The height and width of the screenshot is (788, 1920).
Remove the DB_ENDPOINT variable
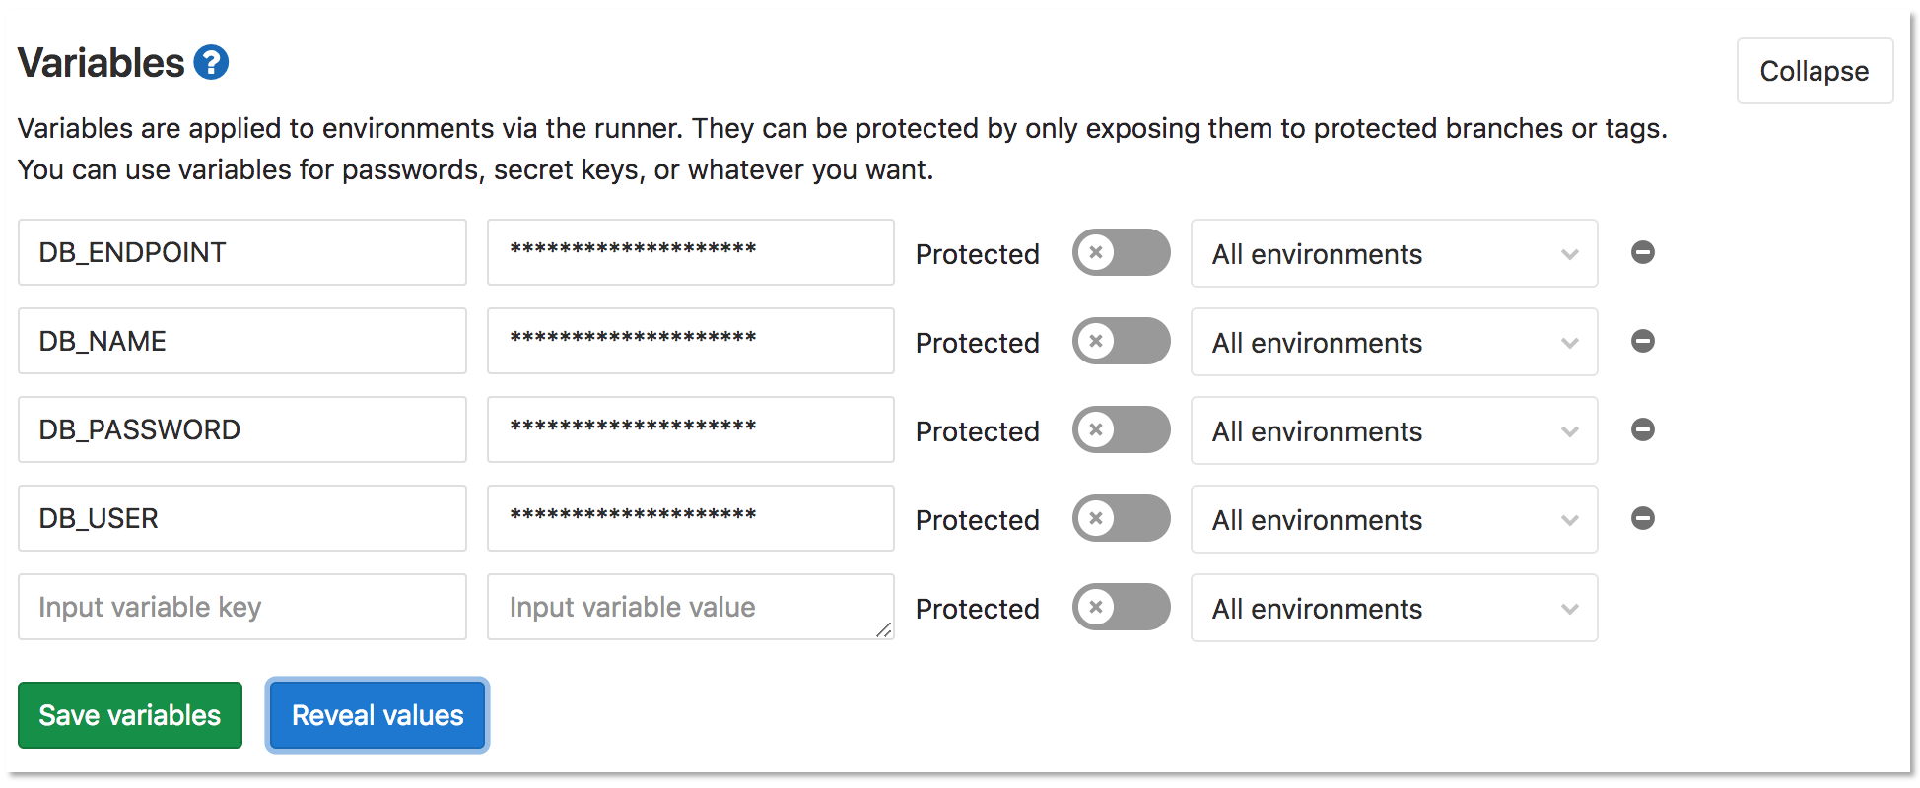pyautogui.click(x=1643, y=252)
